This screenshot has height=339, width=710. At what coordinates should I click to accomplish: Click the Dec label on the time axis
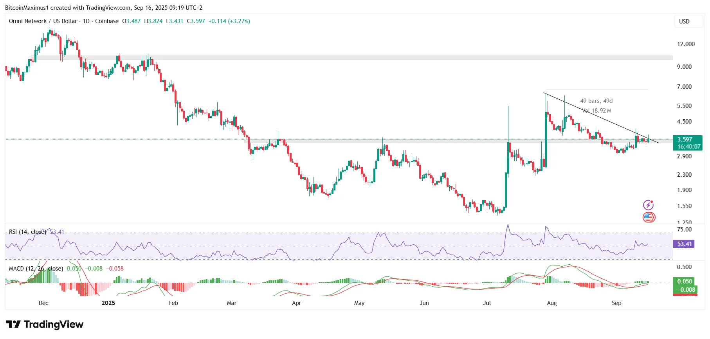(43, 303)
